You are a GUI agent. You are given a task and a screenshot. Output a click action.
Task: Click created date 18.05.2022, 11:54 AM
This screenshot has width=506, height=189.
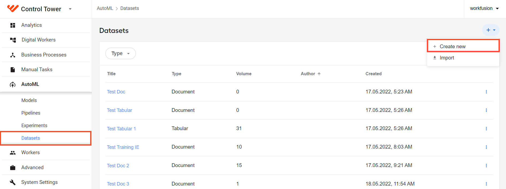[x=390, y=184]
